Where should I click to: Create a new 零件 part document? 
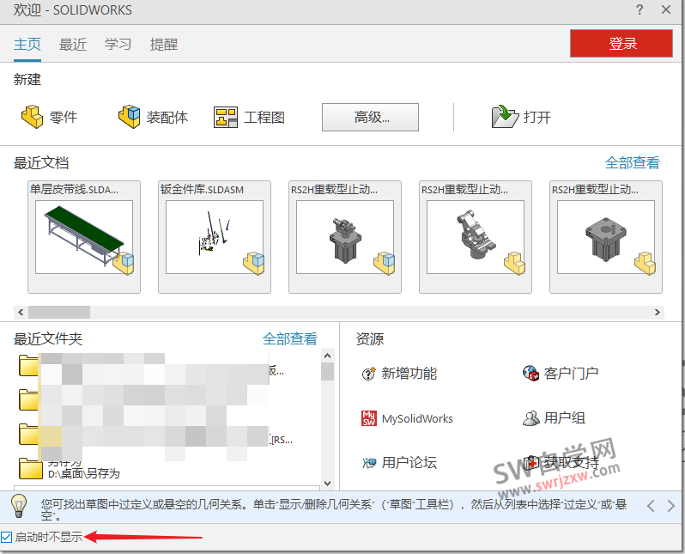tap(49, 117)
